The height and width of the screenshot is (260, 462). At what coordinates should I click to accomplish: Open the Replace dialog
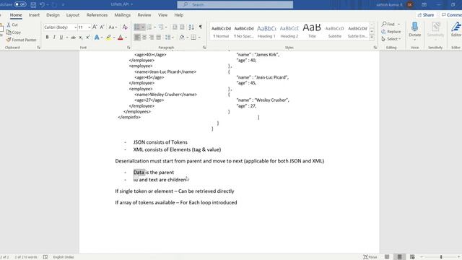click(391, 32)
